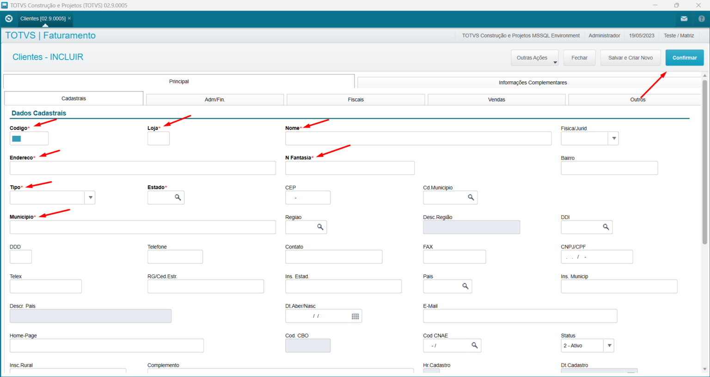Click the DDI lookup magnifier
Image resolution: width=710 pixels, height=377 pixels.
click(x=606, y=227)
